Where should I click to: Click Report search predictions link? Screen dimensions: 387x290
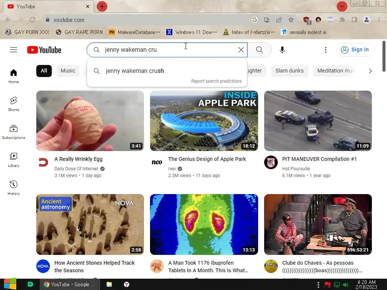coord(217,81)
